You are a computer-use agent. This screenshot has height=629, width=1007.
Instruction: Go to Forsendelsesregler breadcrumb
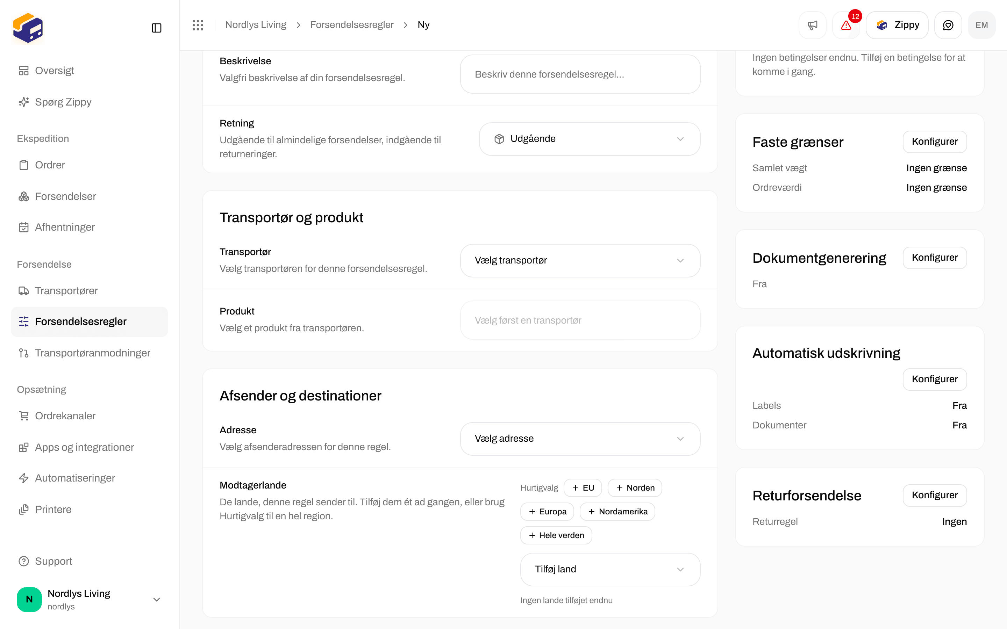tap(352, 25)
